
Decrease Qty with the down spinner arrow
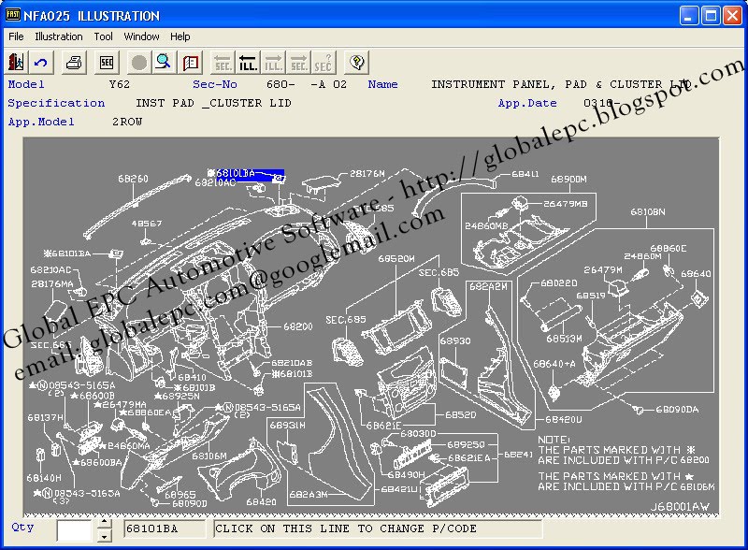click(104, 537)
